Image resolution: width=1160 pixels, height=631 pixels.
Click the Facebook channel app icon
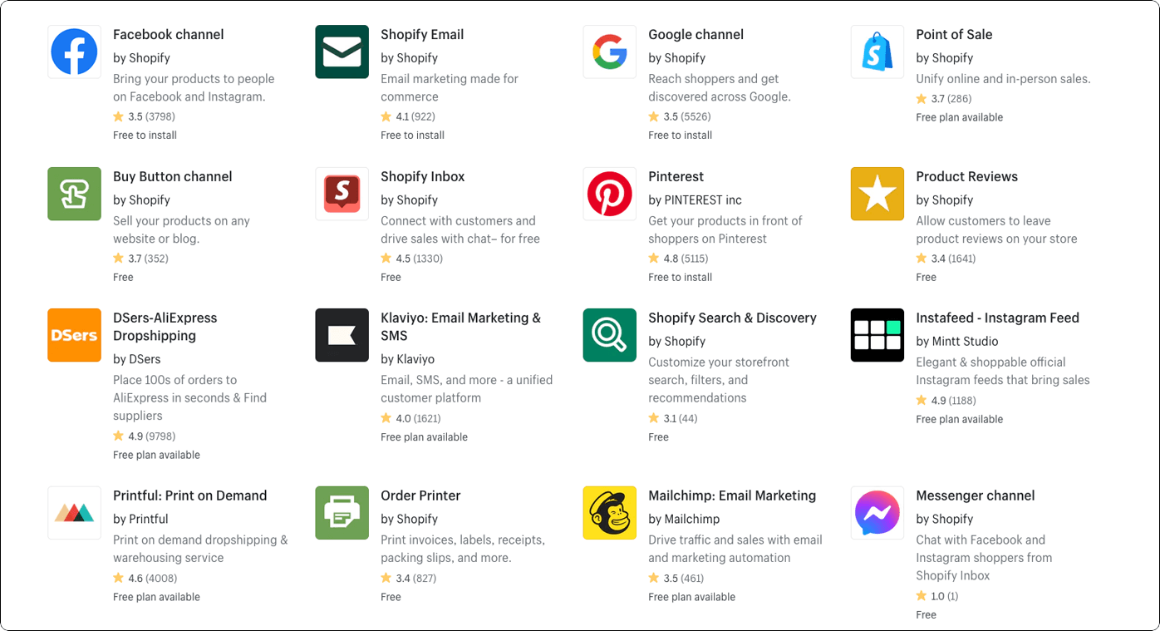click(x=74, y=52)
